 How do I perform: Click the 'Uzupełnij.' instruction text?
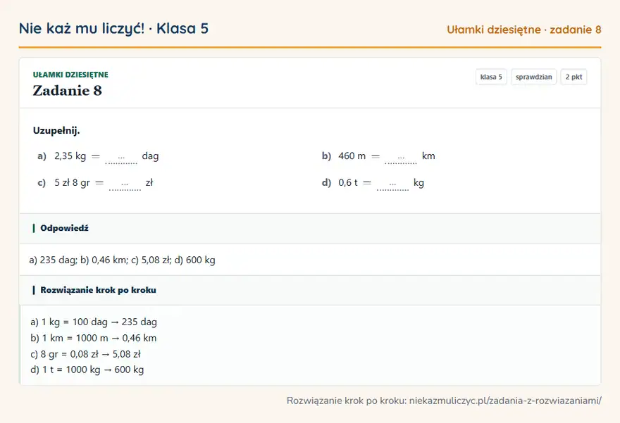pos(56,131)
